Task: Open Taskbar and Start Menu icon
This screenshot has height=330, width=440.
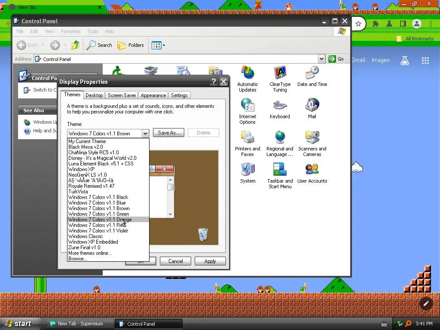Action: [280, 176]
